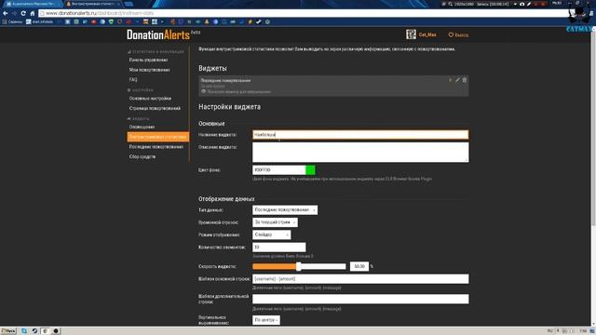Click the black circle icon in the taskbar

click(56, 331)
